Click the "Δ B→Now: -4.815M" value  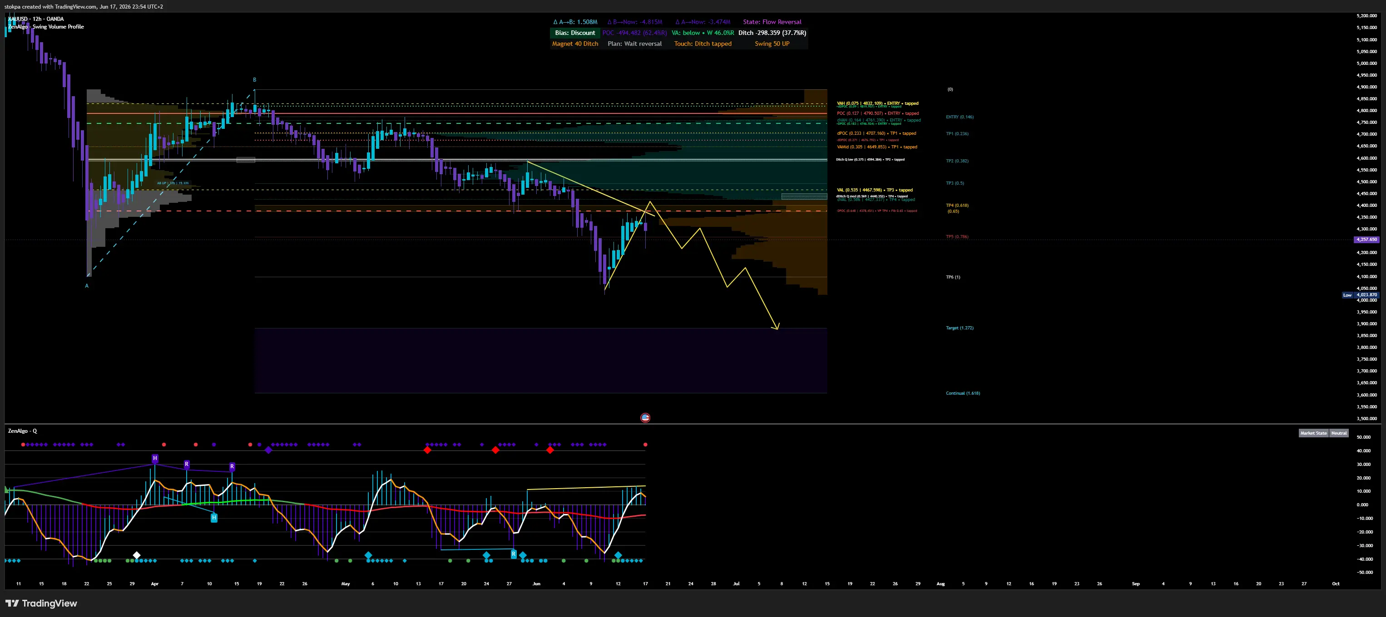[x=634, y=22]
